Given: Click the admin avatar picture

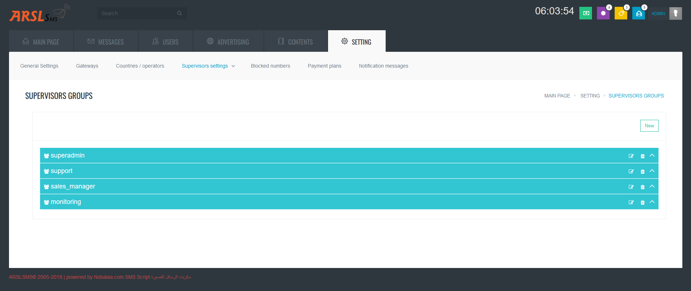Looking at the screenshot, I should pos(676,13).
